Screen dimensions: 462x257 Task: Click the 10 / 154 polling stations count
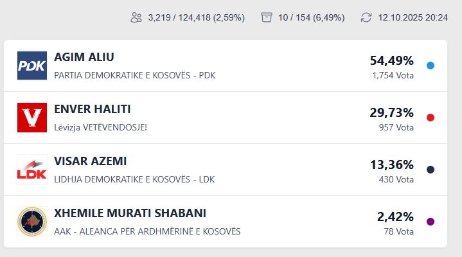pos(311,17)
